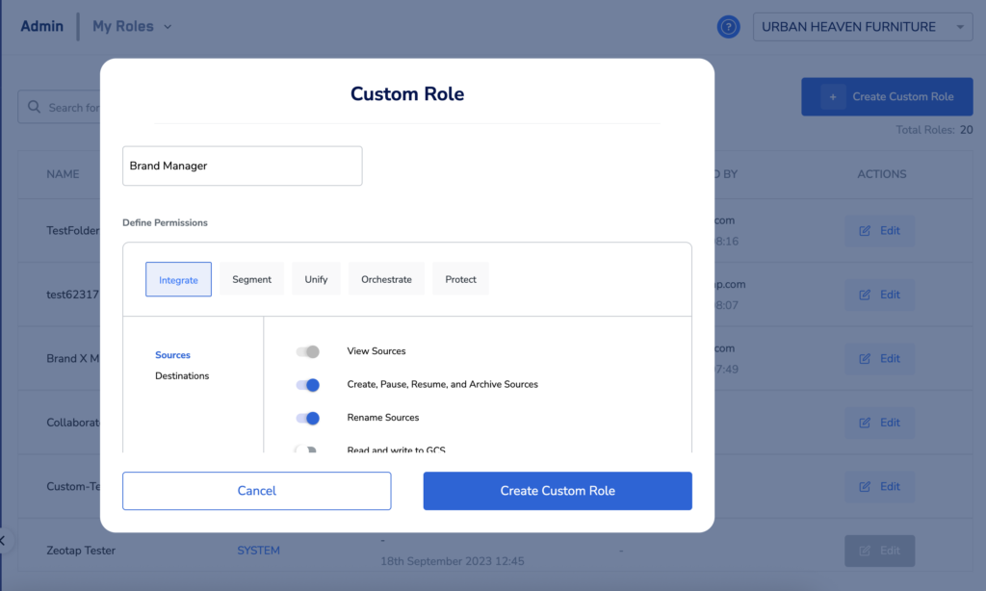The image size is (986, 591).
Task: Collapse the sidebar using left chevron
Action: [x=4, y=540]
